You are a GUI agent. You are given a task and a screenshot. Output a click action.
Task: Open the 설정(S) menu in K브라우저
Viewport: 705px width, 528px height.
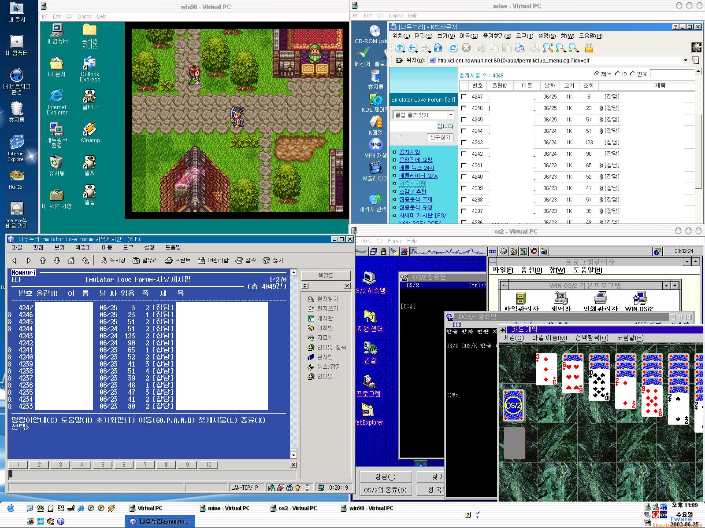coord(547,36)
